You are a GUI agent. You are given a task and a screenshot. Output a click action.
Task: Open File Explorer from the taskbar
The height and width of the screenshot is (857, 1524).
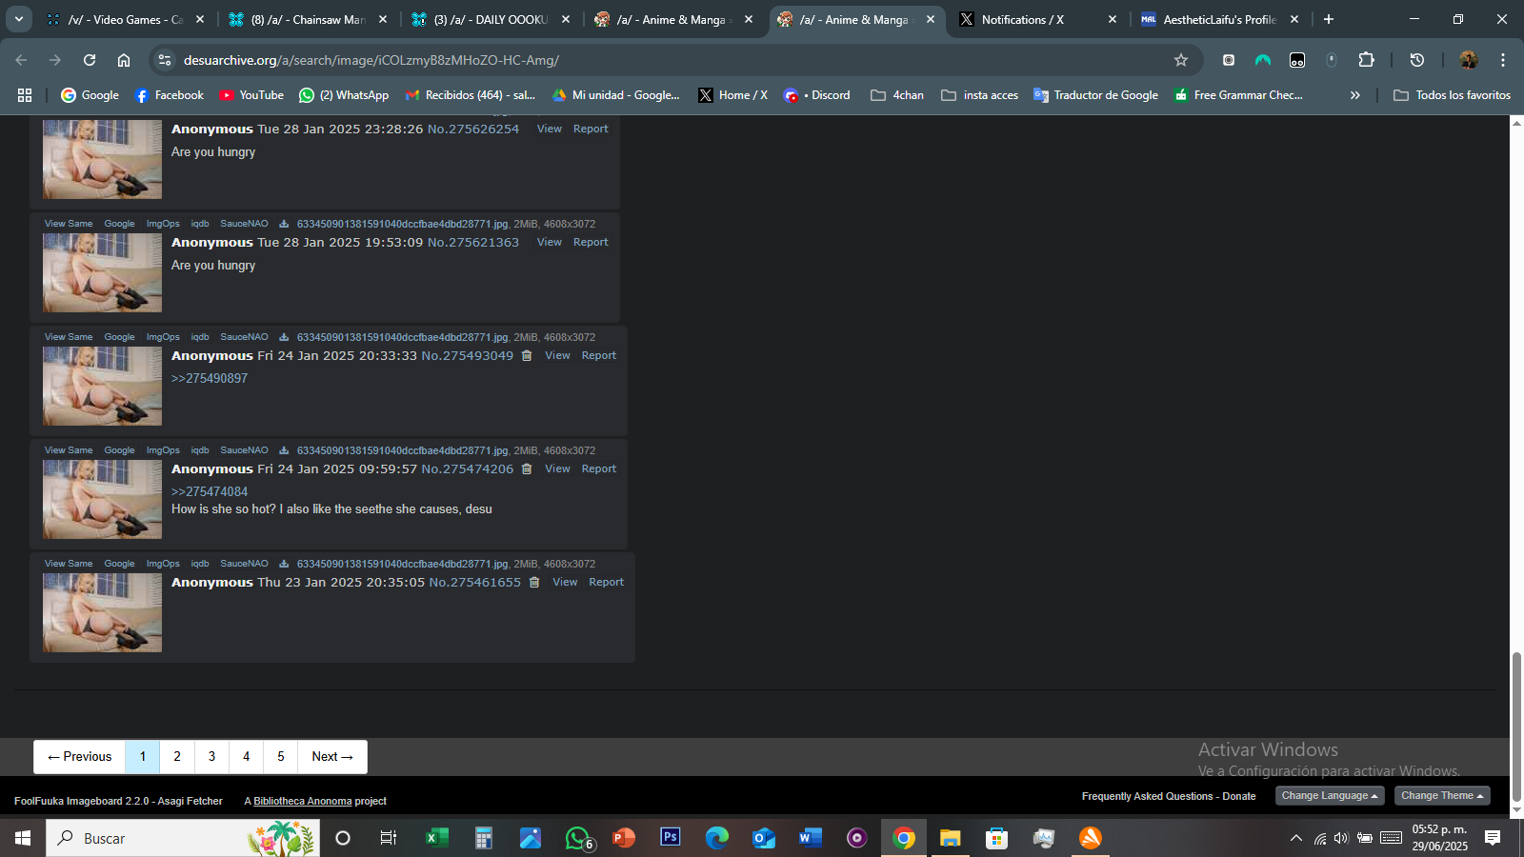pos(951,838)
